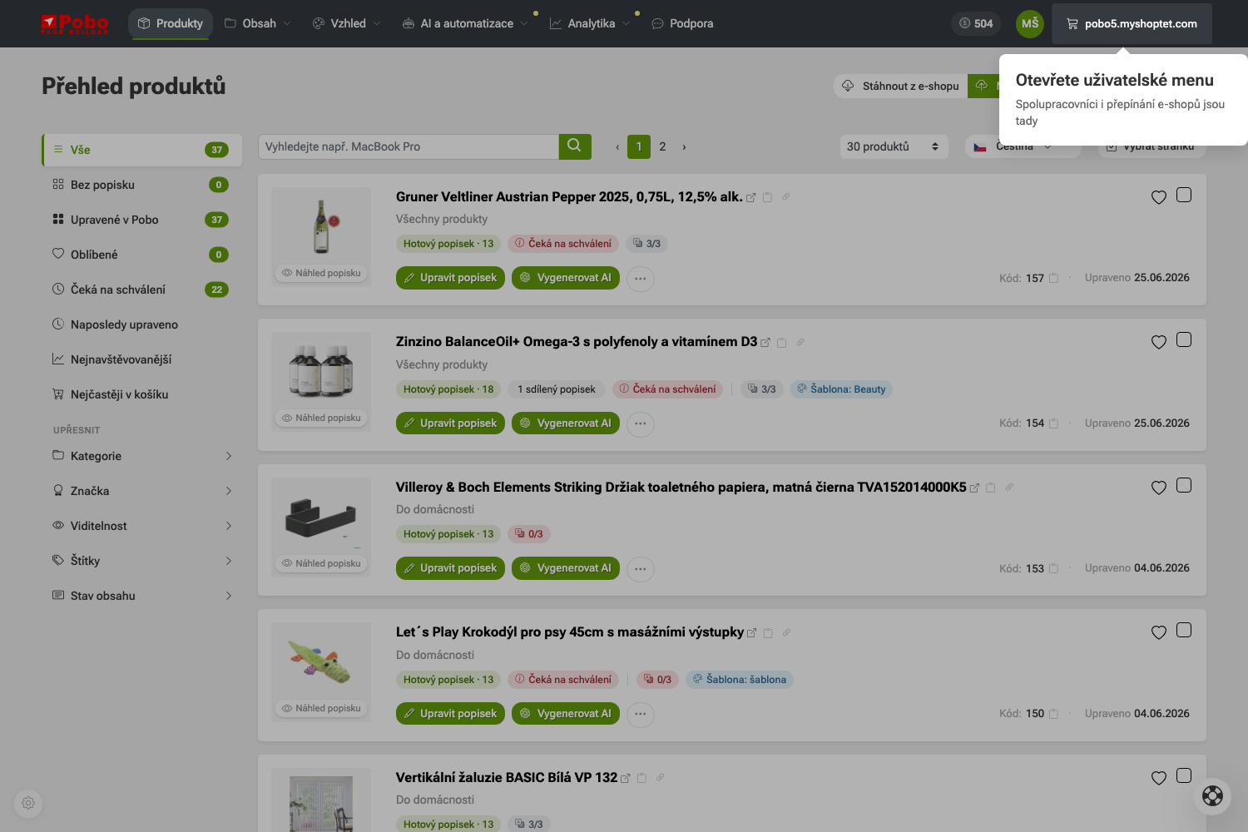This screenshot has width=1248, height=832.
Task: Open the 30 produktů per-page dropdown
Action: pos(894,146)
